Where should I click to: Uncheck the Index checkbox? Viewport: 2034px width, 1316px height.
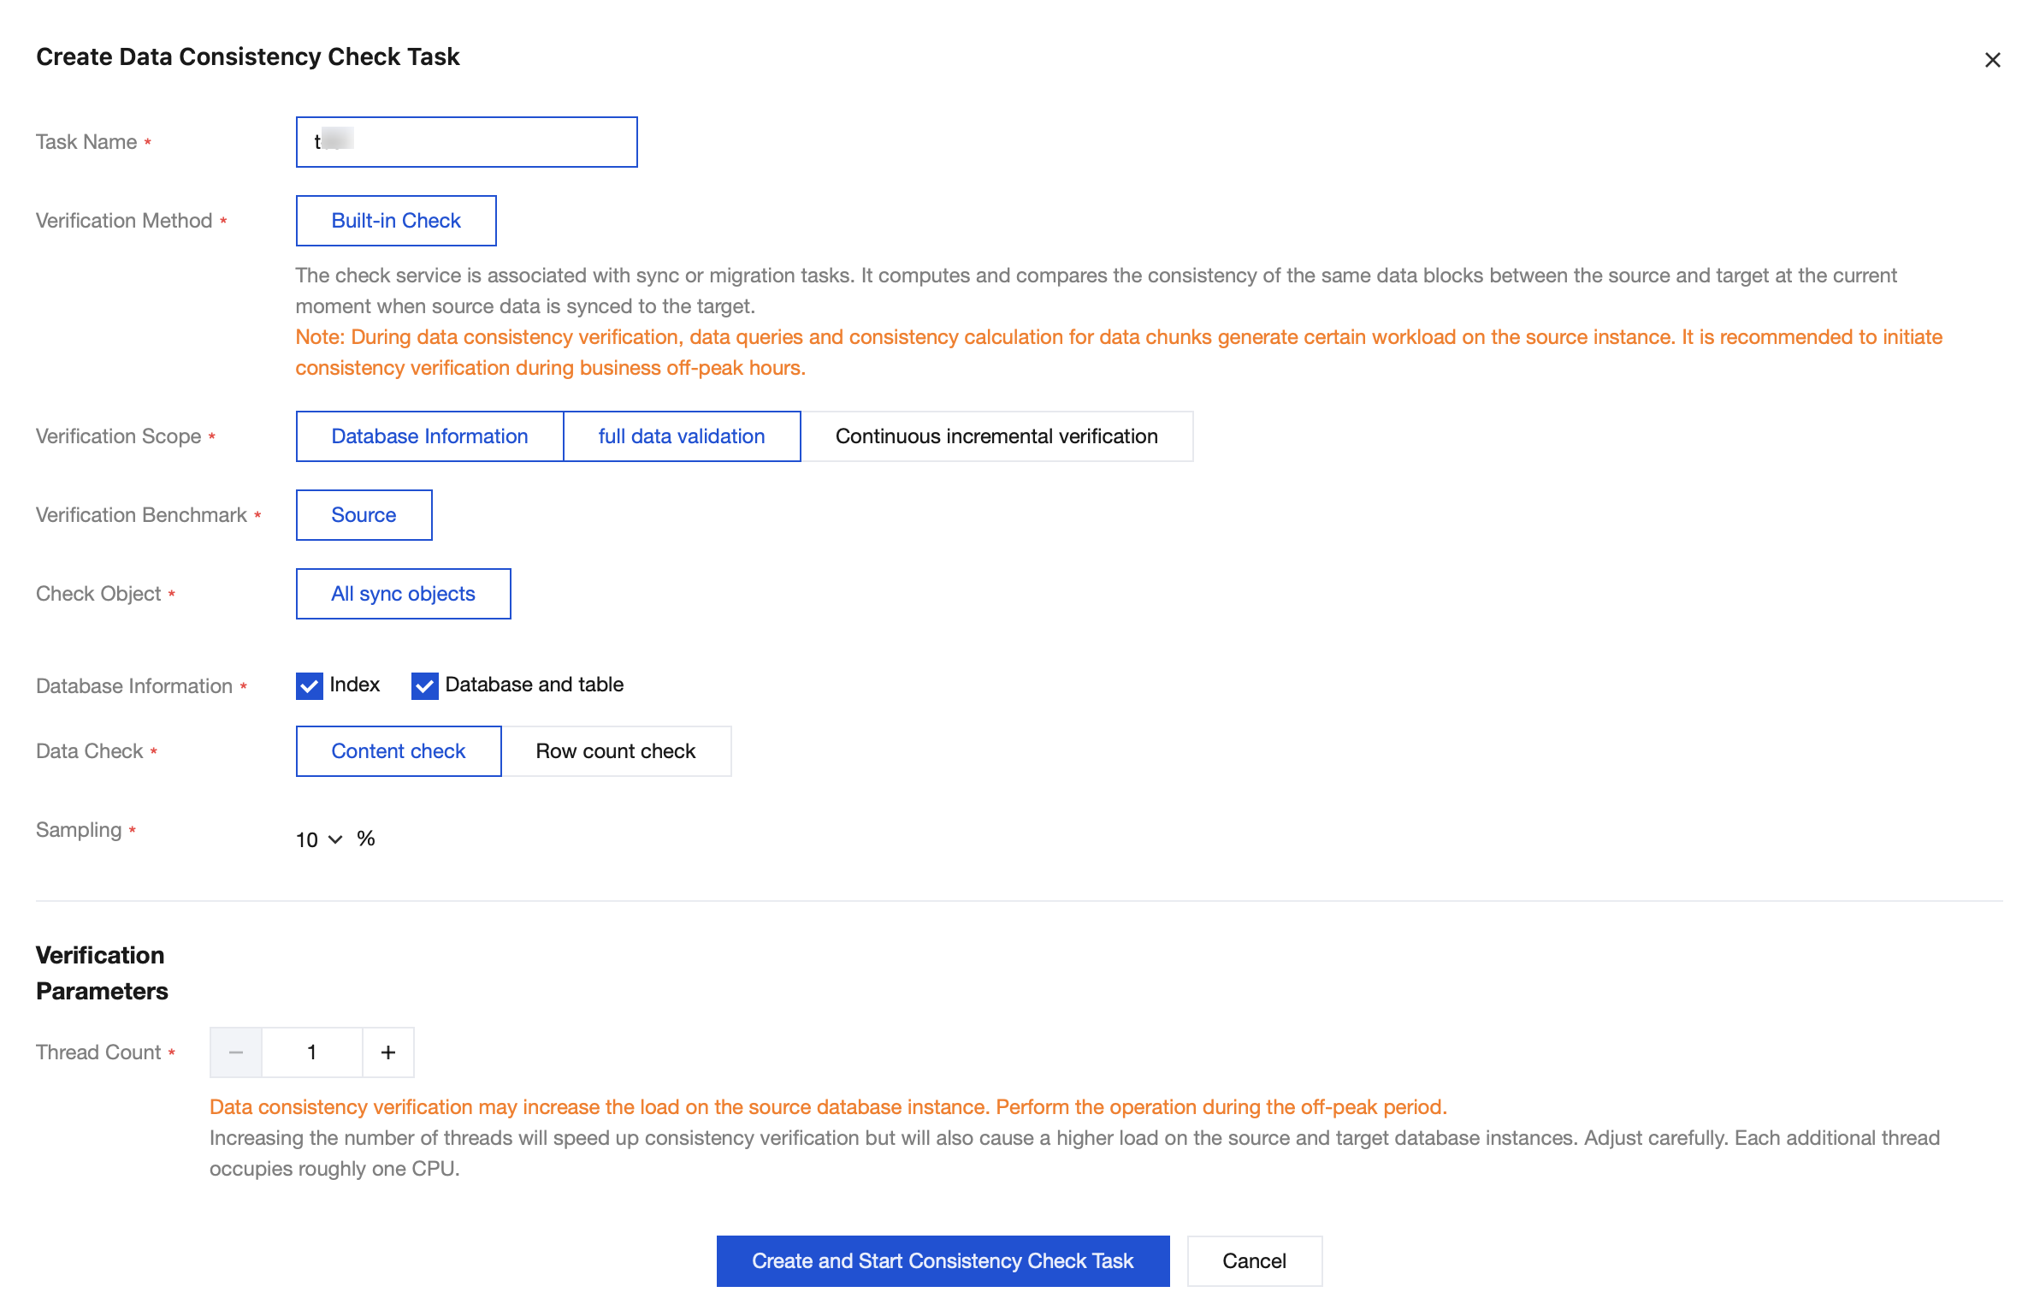309,686
